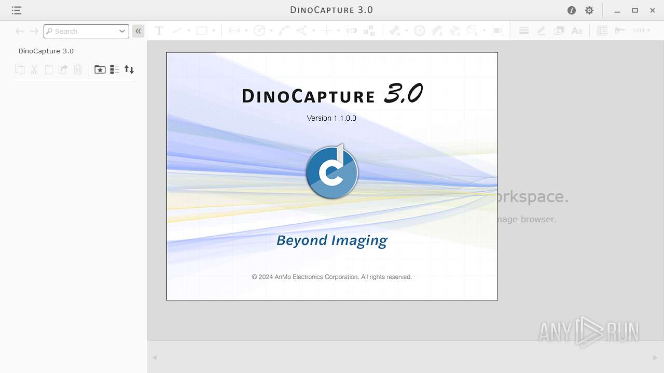Viewport: 664px width, 373px height.
Task: Click the Copy icon in image panel
Action: point(20,69)
